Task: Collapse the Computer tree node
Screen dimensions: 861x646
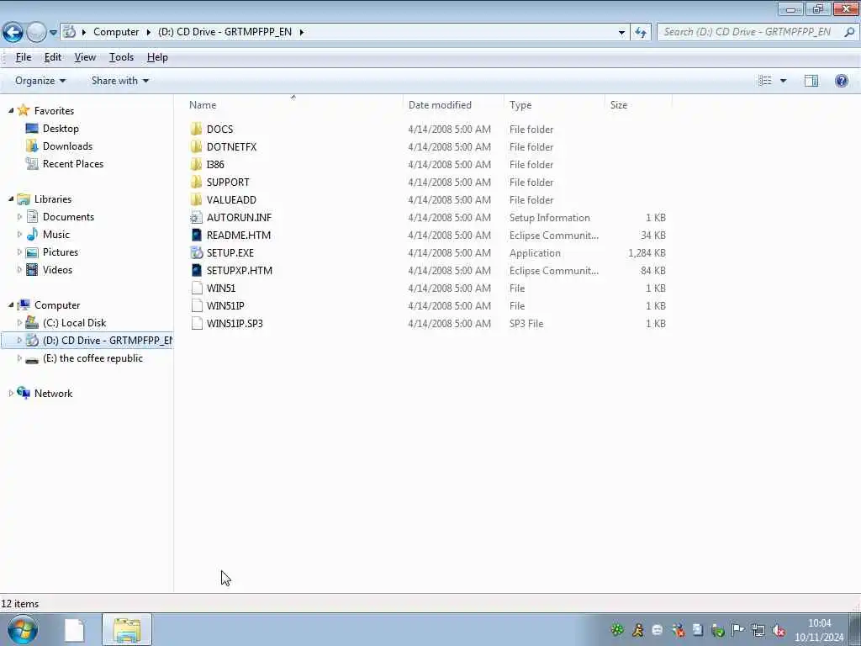Action: (x=10, y=304)
